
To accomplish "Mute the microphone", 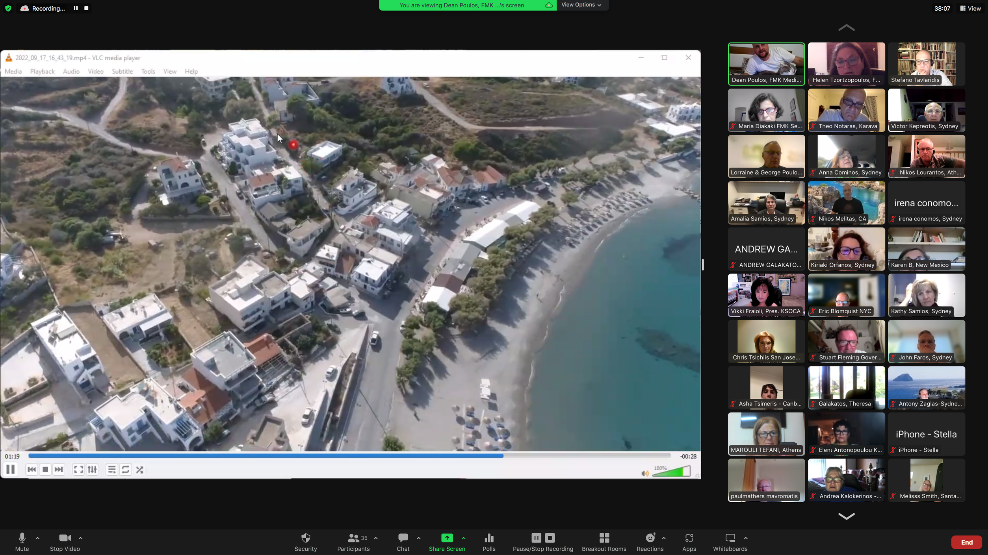I will 22,538.
